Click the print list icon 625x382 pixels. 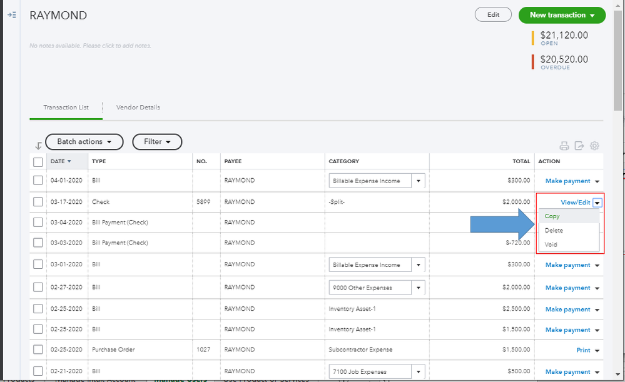[564, 146]
